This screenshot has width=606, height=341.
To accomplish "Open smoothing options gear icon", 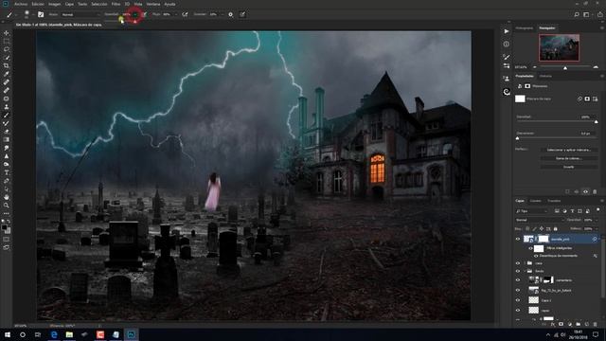I will point(231,14).
